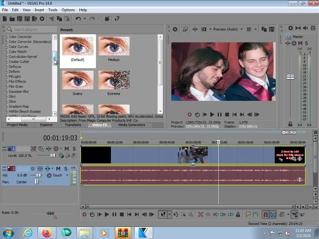Cut selection using the scissors icon

(x=52, y=19)
